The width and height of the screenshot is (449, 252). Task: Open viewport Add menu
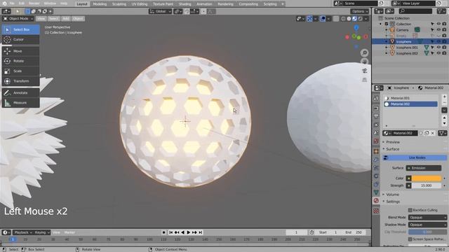pos(66,19)
